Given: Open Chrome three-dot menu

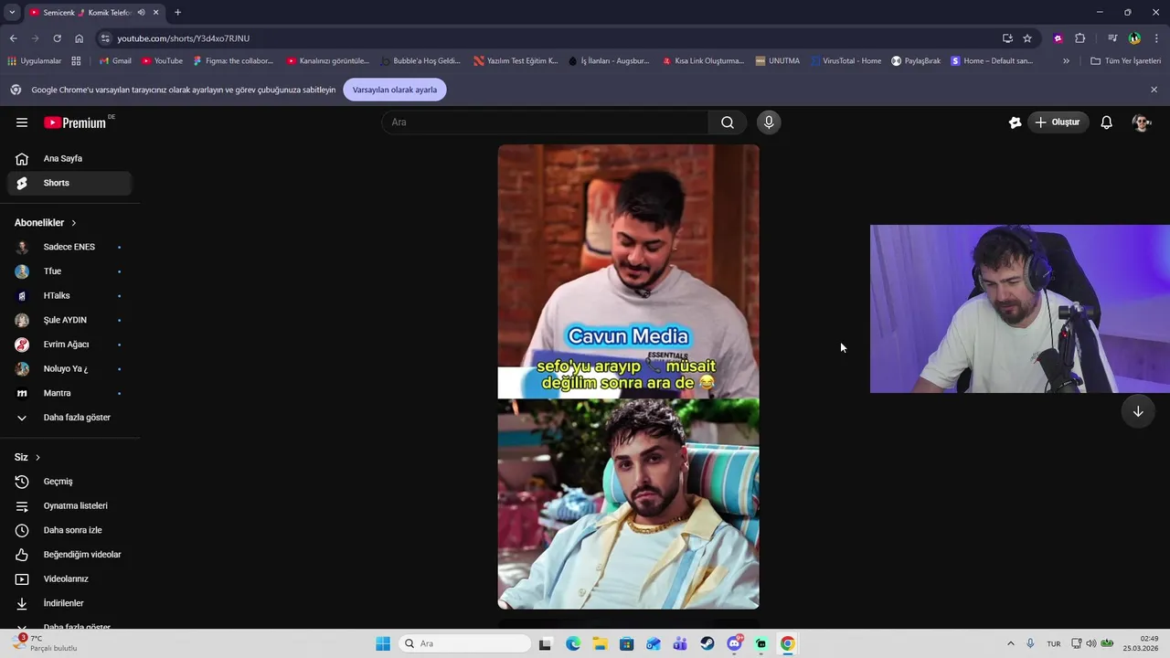Looking at the screenshot, I should pos(1157,38).
